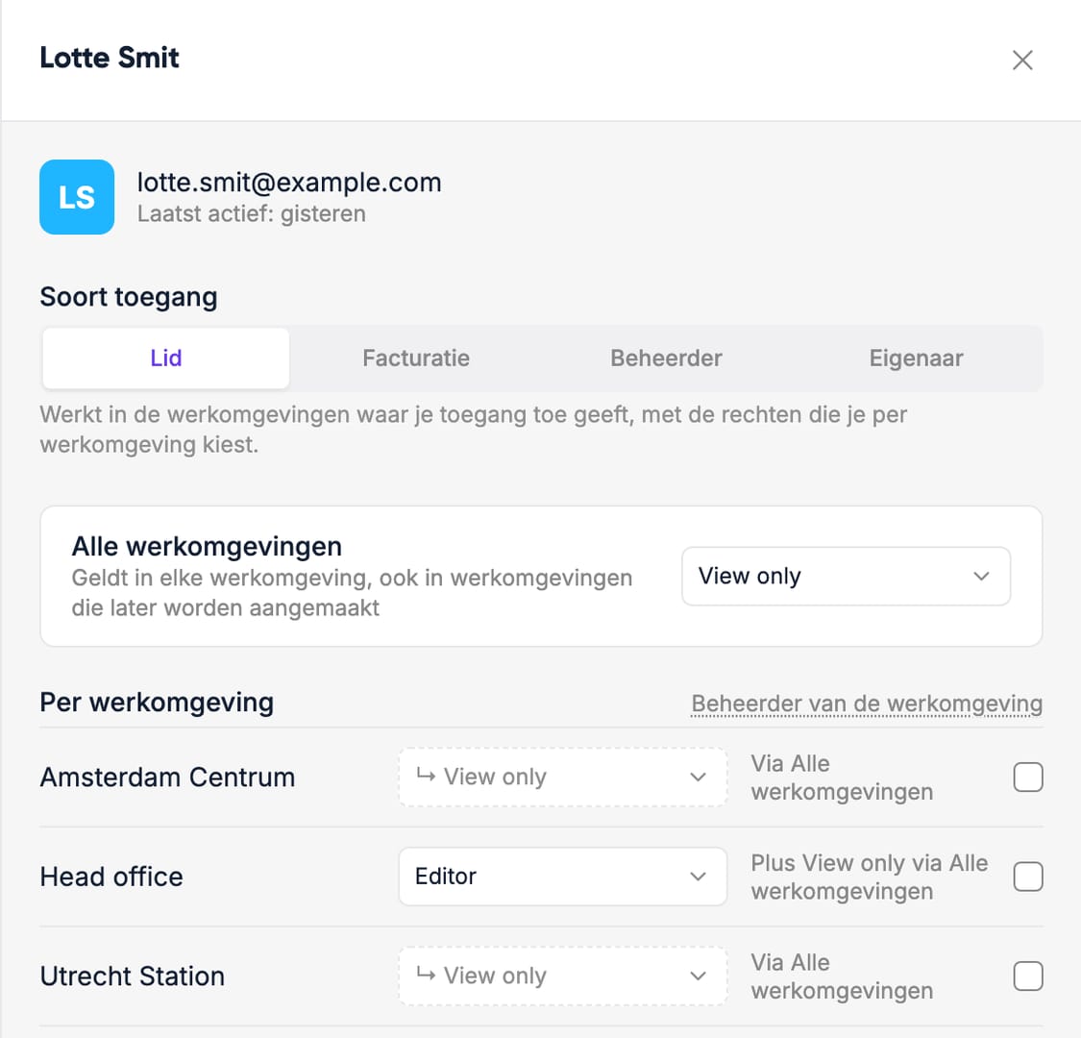
Task: Click 'Laatst actief: gisteren' text
Action: 251,213
